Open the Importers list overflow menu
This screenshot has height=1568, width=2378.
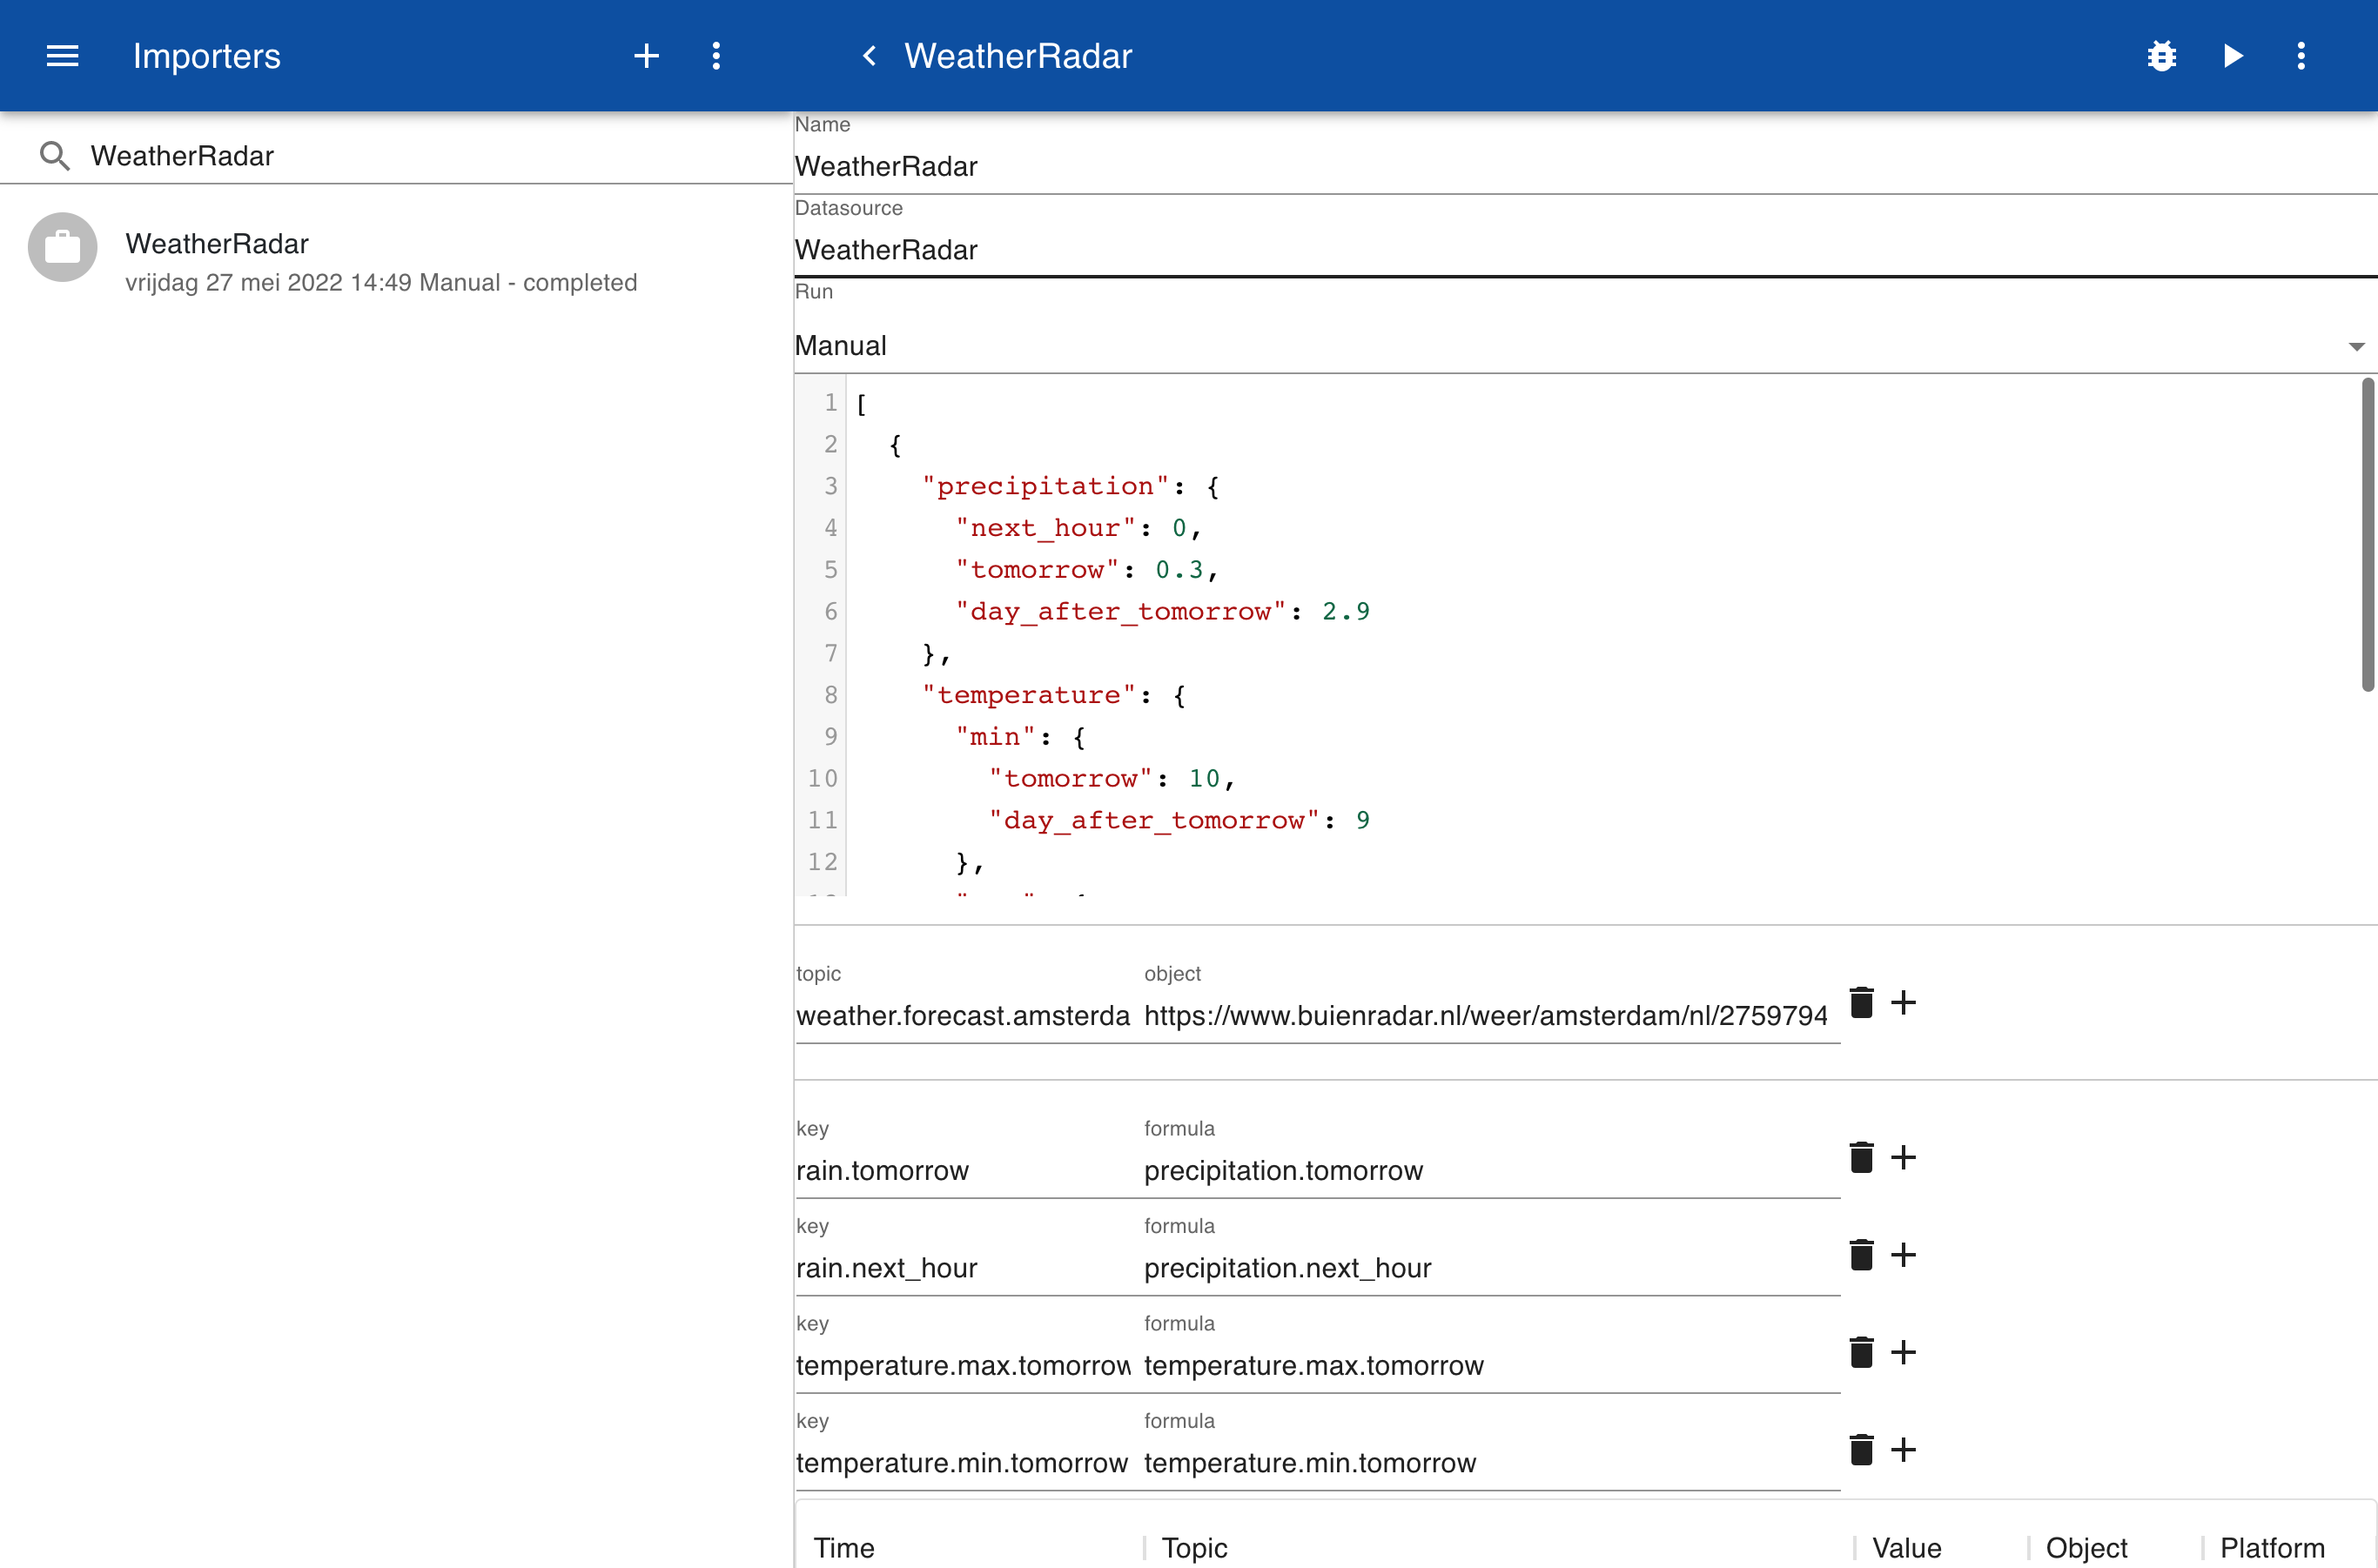pos(716,56)
